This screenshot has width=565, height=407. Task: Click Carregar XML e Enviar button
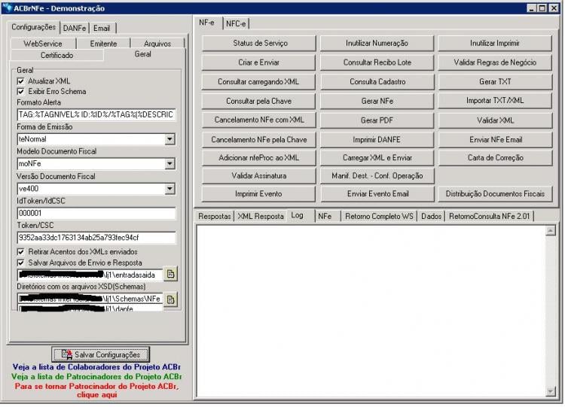point(377,158)
